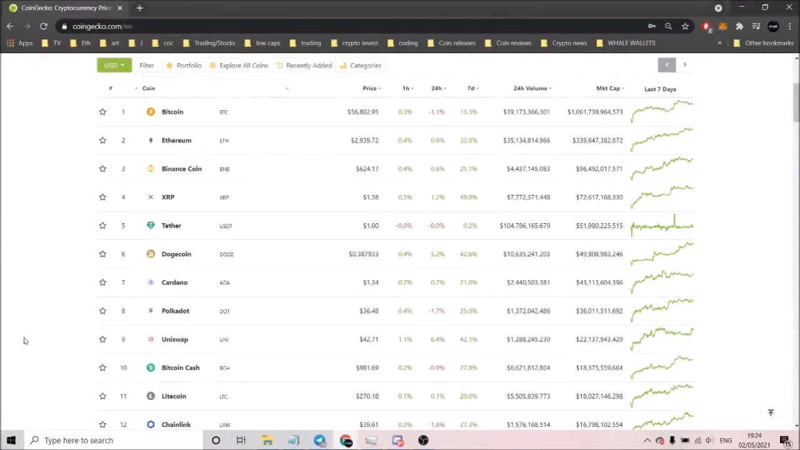
Task: Click the Dogecoin logo icon
Action: (151, 254)
